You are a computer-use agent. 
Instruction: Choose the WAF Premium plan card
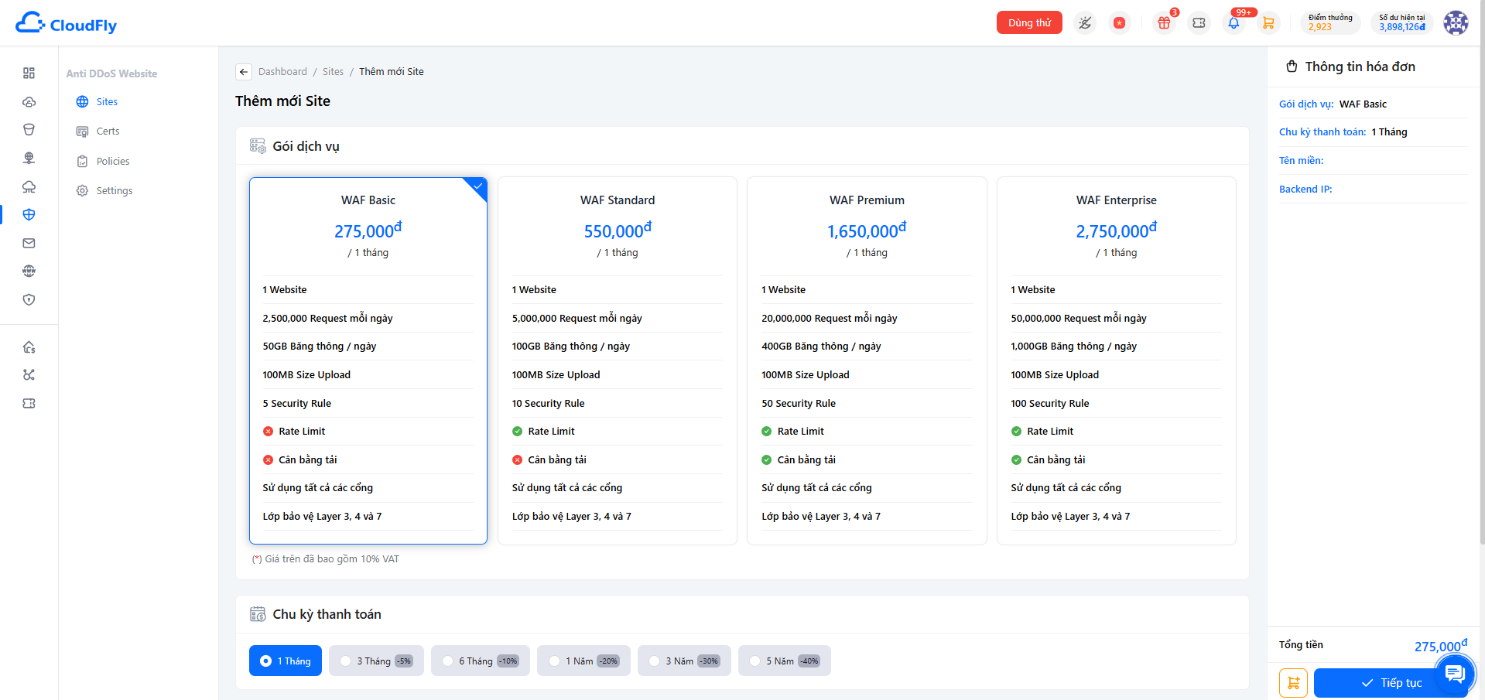[867, 360]
